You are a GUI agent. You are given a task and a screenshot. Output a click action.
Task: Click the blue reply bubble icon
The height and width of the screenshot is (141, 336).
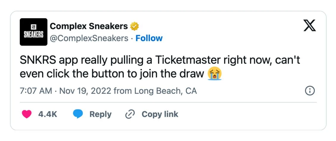pos(78,114)
